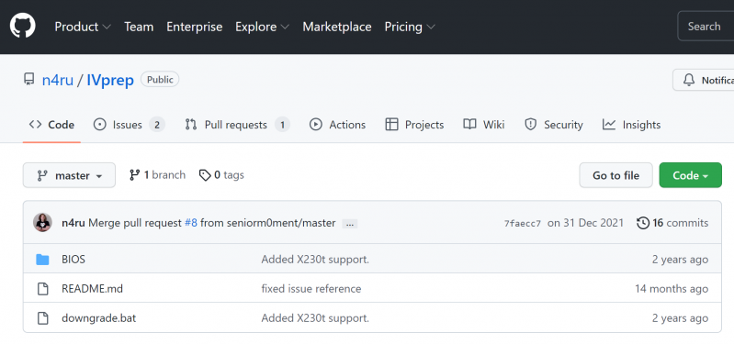
Task: Open n4ru author link in commit row
Action: pyautogui.click(x=73, y=223)
